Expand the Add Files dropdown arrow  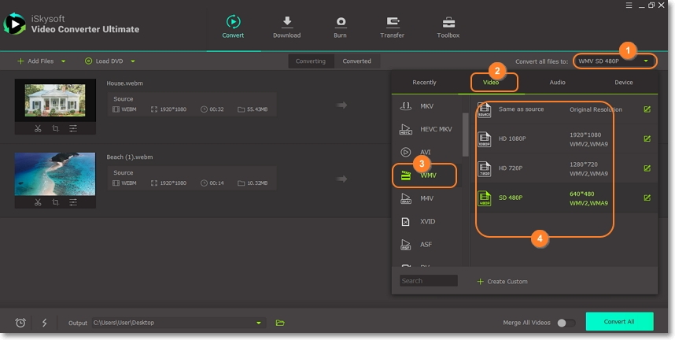[x=64, y=61]
